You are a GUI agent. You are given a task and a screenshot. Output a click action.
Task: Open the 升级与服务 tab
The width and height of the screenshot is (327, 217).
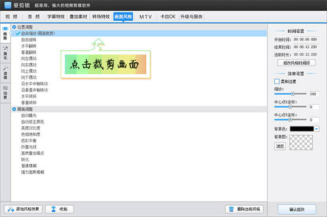(x=191, y=17)
